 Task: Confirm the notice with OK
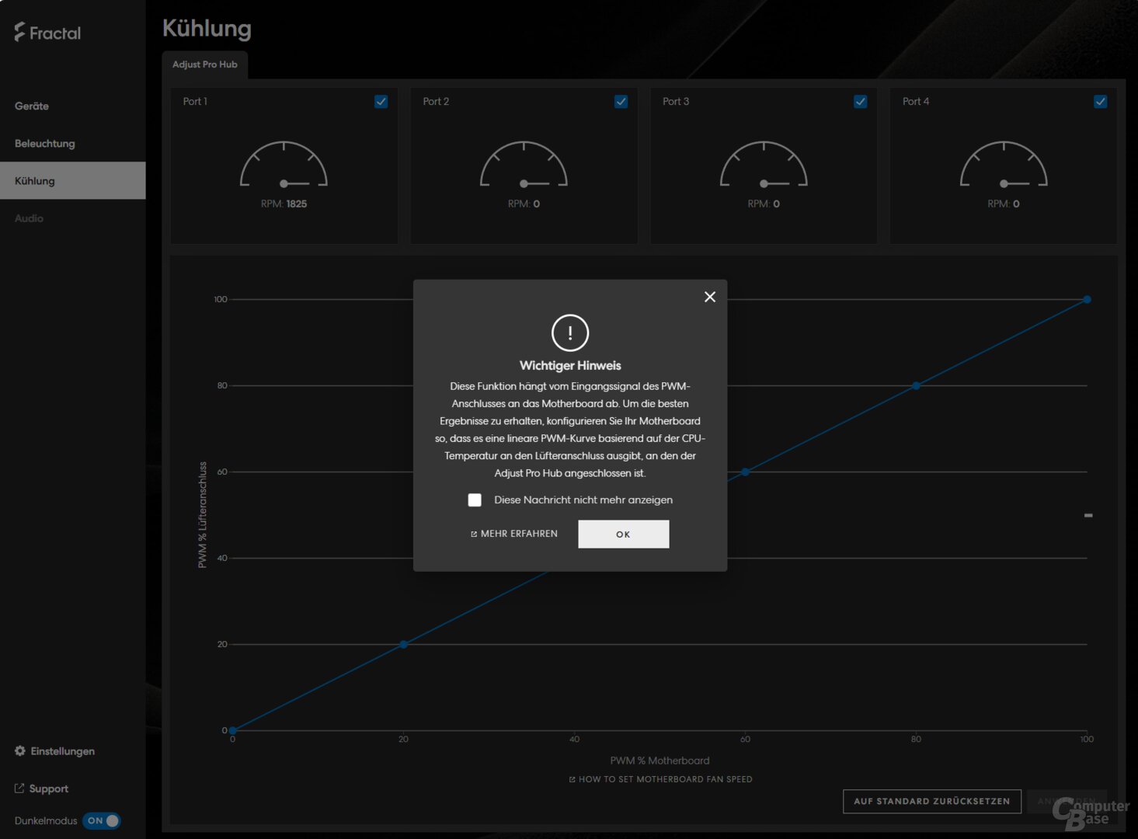(622, 534)
